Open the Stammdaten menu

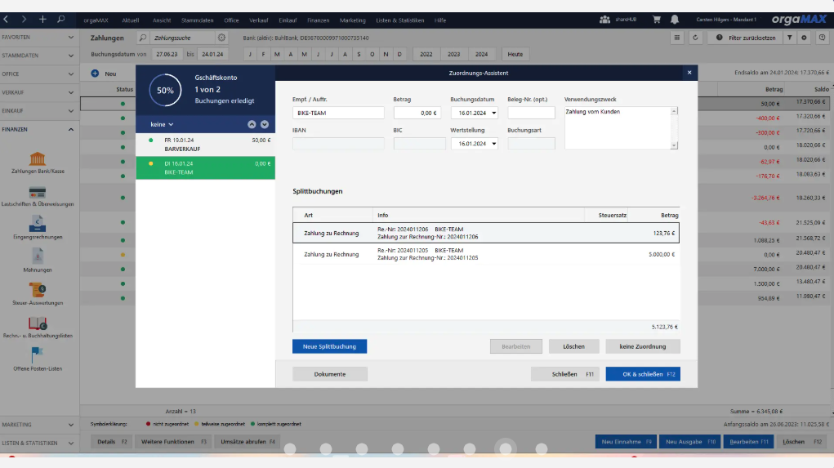point(198,20)
